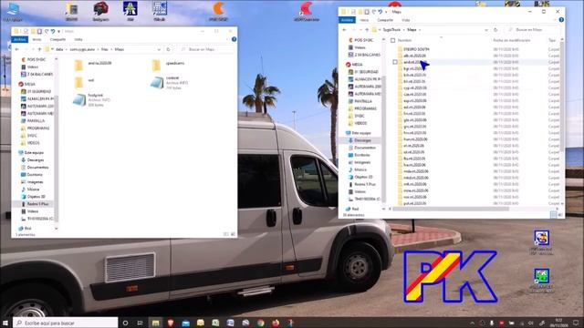Open the chevron after 'files' in left breadcrumb
Image resolution: width=584 pixels, height=328 pixels.
coord(111,49)
